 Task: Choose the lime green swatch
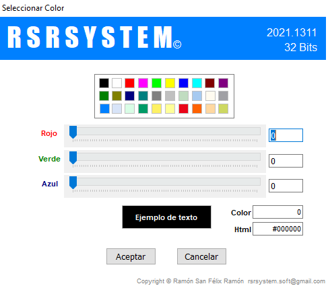pyautogui.click(x=156, y=83)
